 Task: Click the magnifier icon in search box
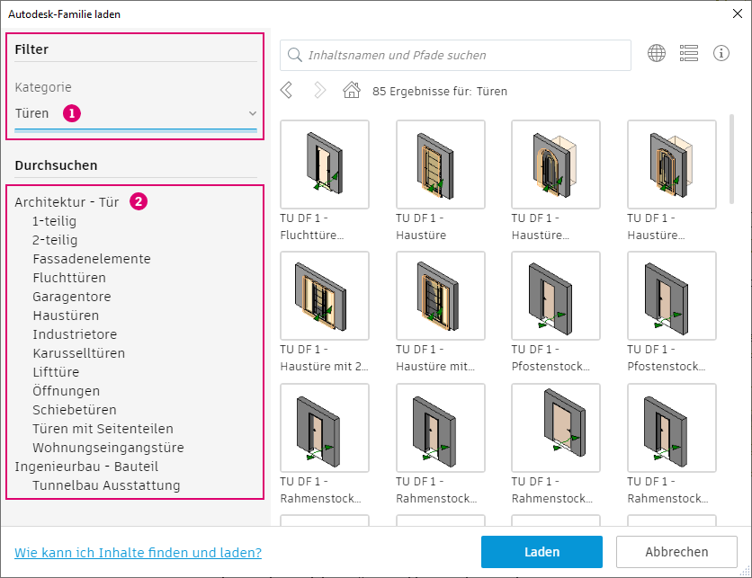(x=294, y=55)
